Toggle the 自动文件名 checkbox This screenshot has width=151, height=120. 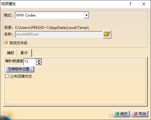pyautogui.click(x=6, y=43)
